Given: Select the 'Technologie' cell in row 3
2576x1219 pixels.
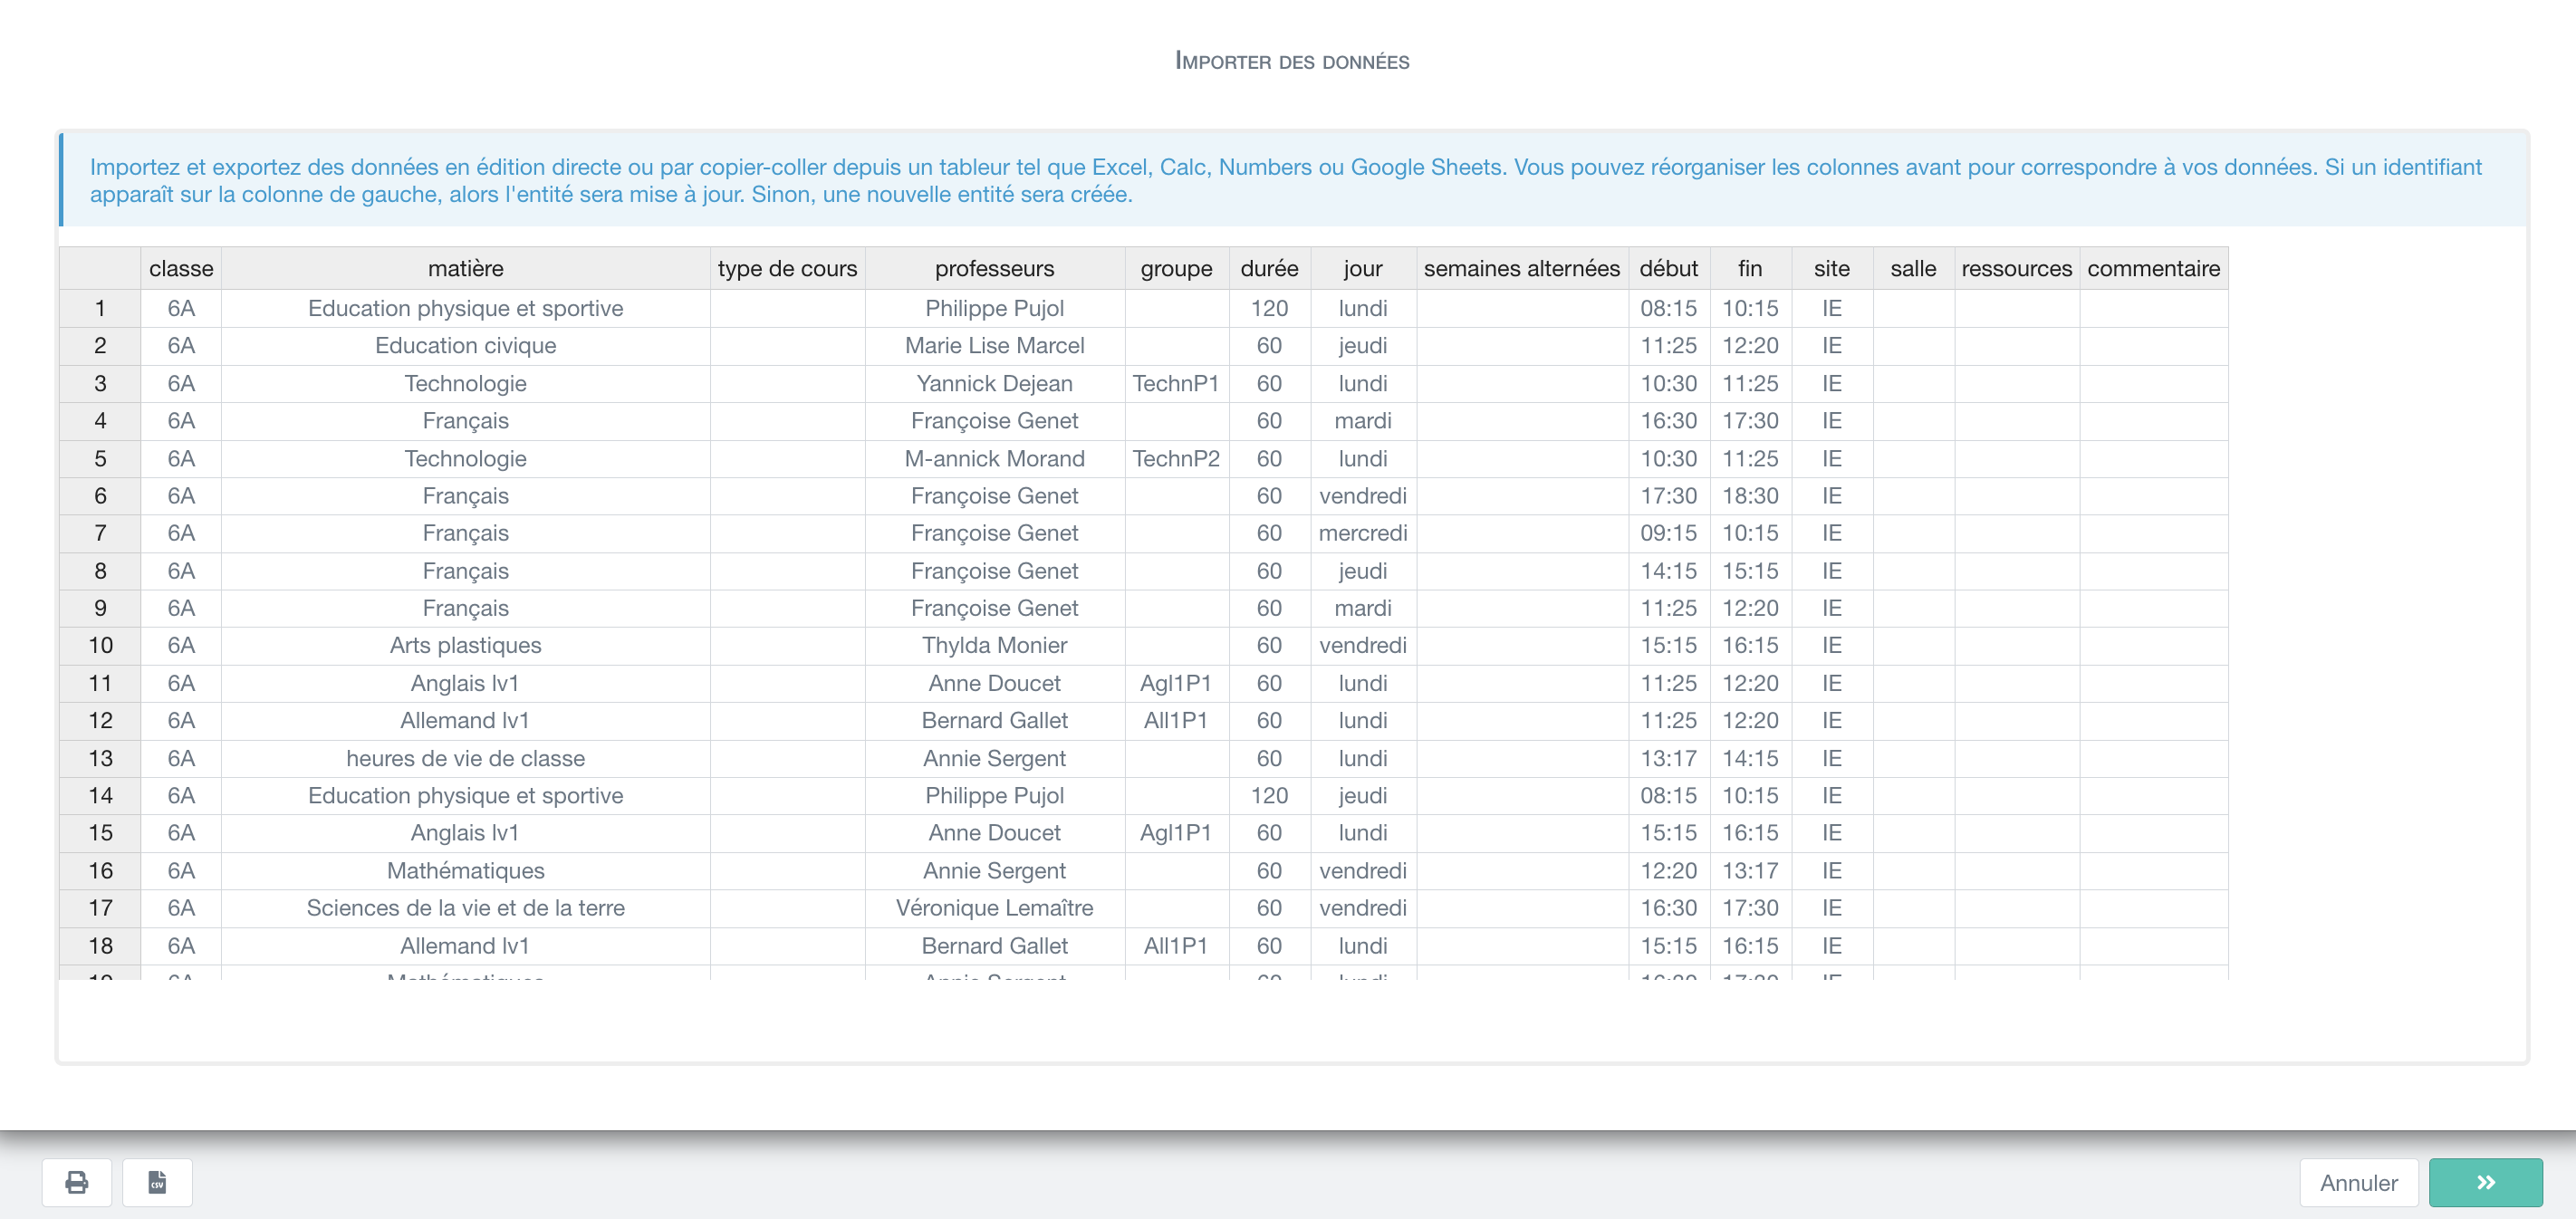Looking at the screenshot, I should pos(465,383).
